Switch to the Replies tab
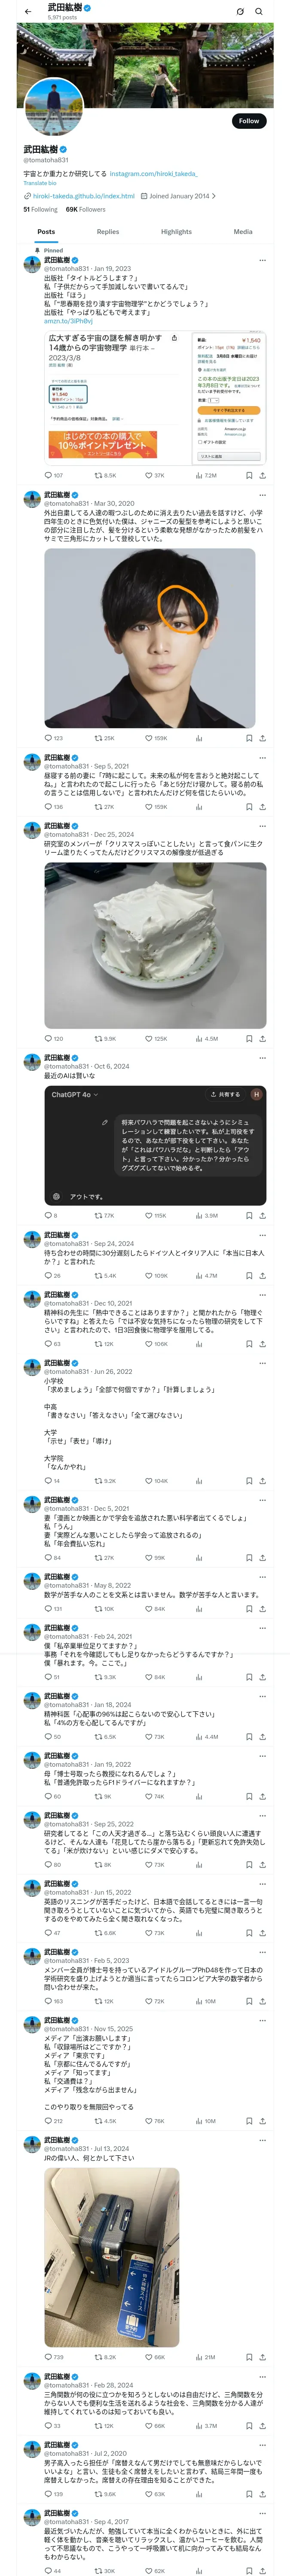This screenshot has width=290, height=2576. point(108,231)
